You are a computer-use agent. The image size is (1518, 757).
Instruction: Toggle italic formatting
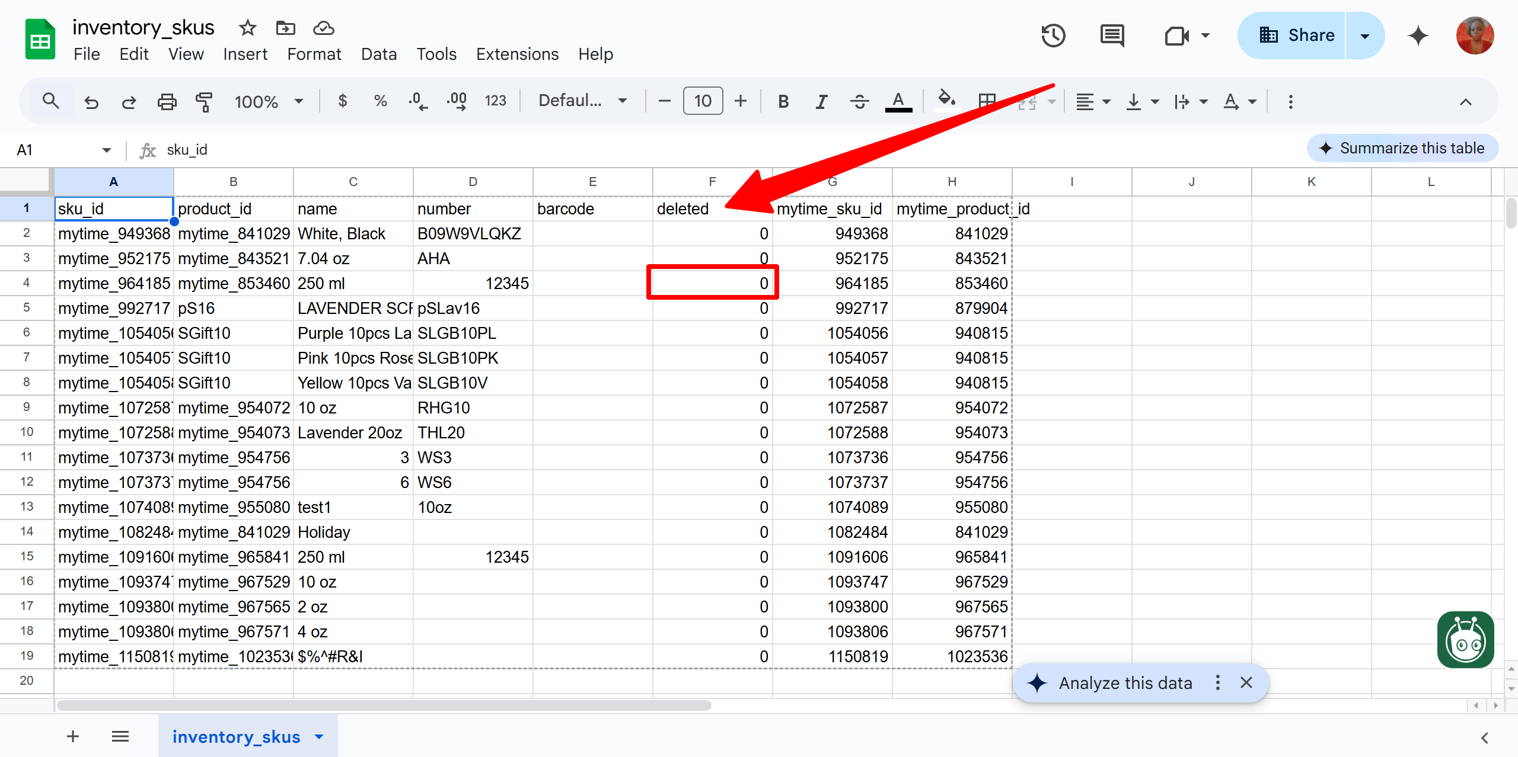pos(821,102)
